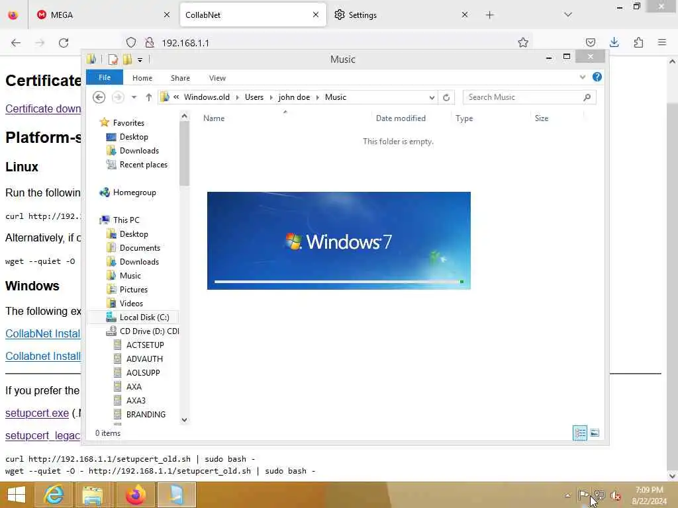Select the BRANDING folder
Image resolution: width=678 pixels, height=508 pixels.
pyautogui.click(x=145, y=414)
